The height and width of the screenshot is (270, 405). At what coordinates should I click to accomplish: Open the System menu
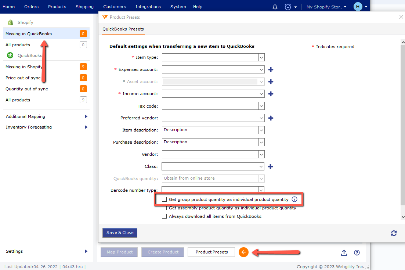(178, 7)
